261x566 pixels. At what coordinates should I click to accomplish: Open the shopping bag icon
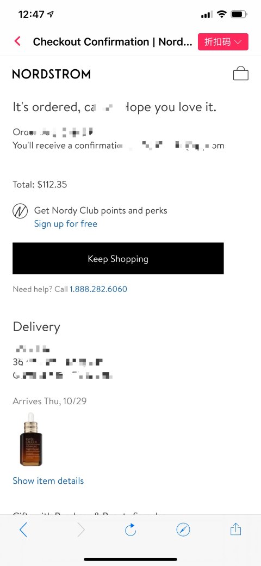click(240, 74)
